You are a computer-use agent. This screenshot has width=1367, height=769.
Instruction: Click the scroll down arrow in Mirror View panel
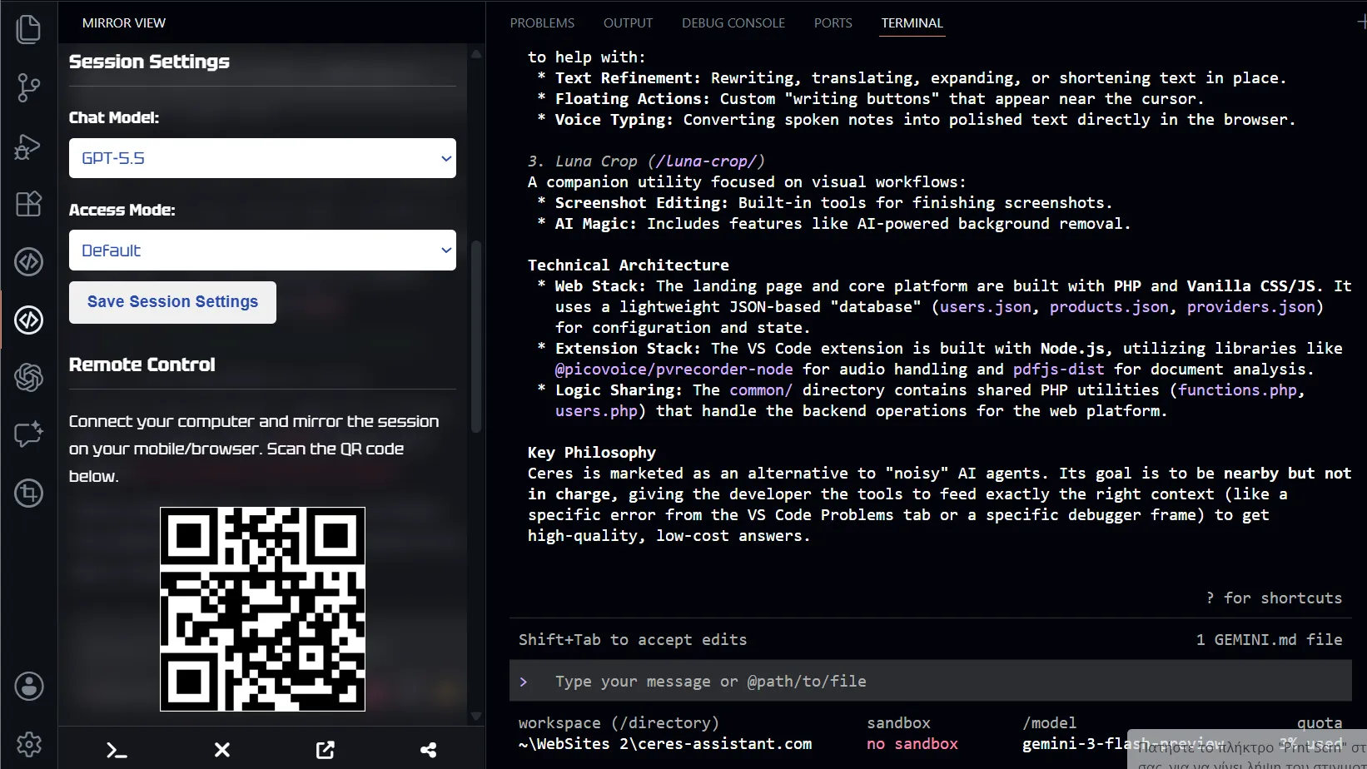(x=476, y=716)
